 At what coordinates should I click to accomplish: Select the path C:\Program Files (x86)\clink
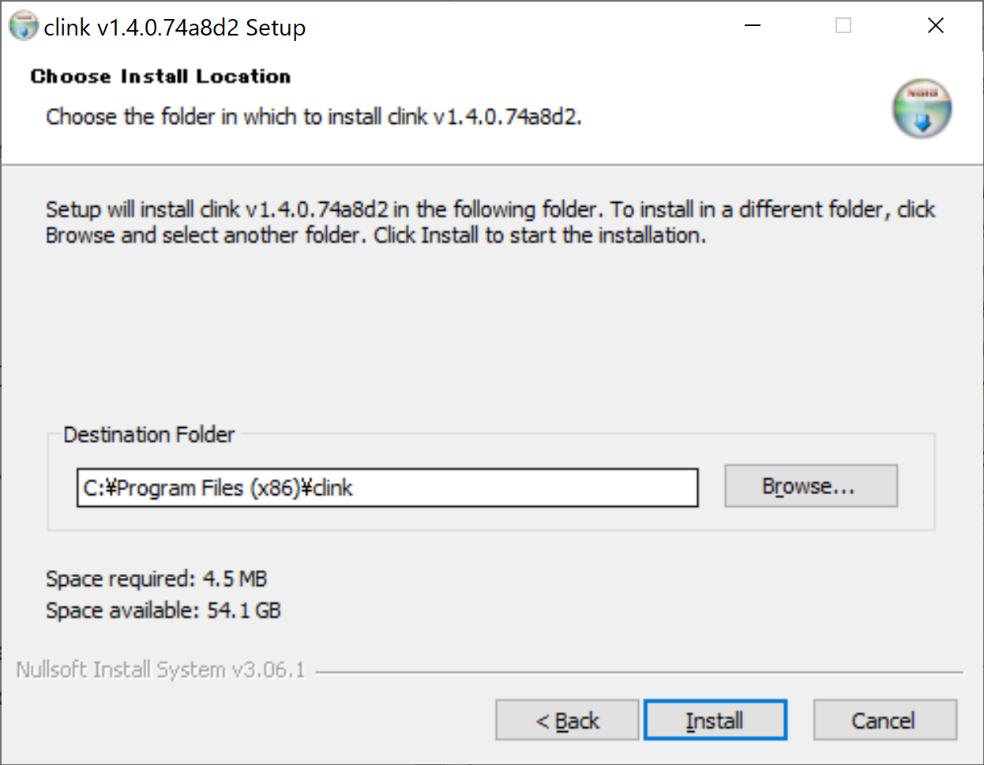coord(217,487)
